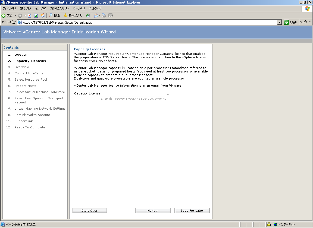Image resolution: width=313 pixels, height=228 pixels.
Task: Select step 8 Host Spanning Transport Network
Action: (x=39, y=100)
